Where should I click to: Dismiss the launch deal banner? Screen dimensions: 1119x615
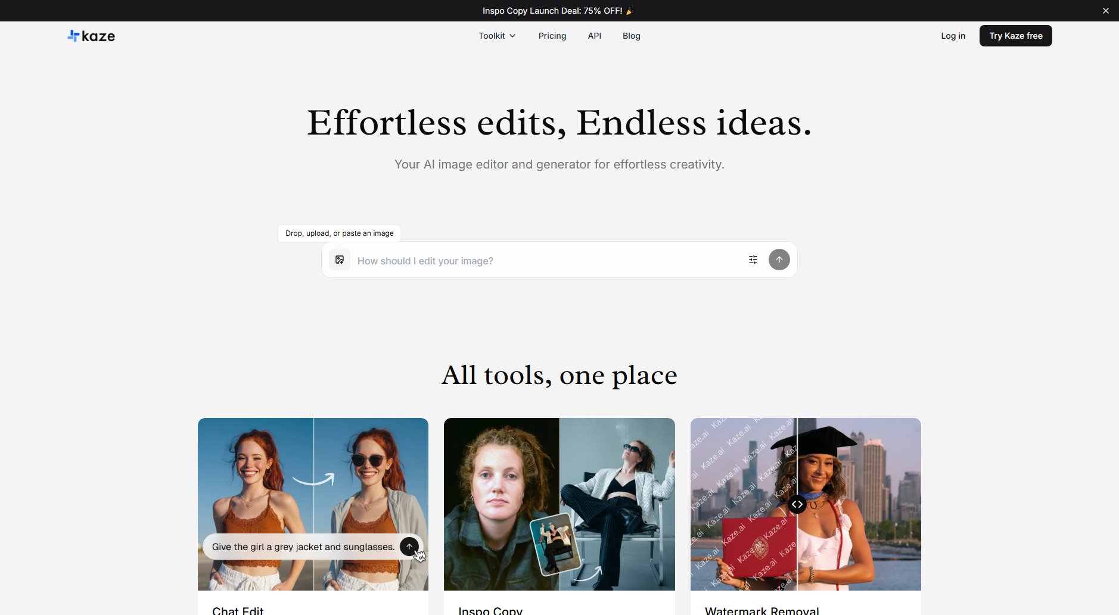coord(1106,11)
